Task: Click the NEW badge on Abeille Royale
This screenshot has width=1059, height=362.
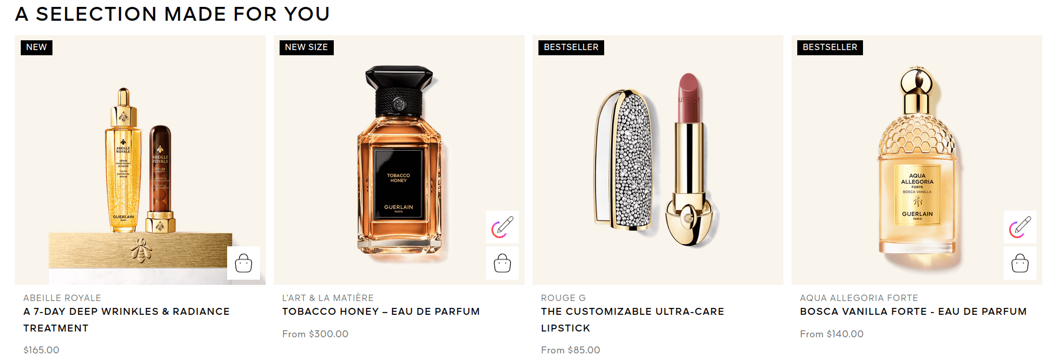Action: coord(36,47)
